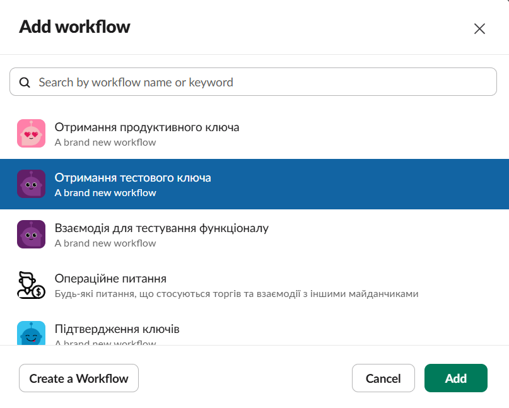Click the Cancel button
The image size is (509, 408).
tap(383, 378)
